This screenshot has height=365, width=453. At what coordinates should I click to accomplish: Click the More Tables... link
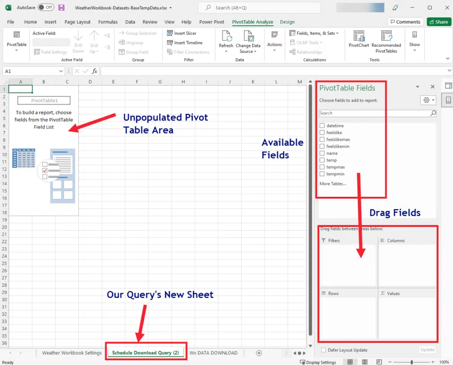pos(333,184)
